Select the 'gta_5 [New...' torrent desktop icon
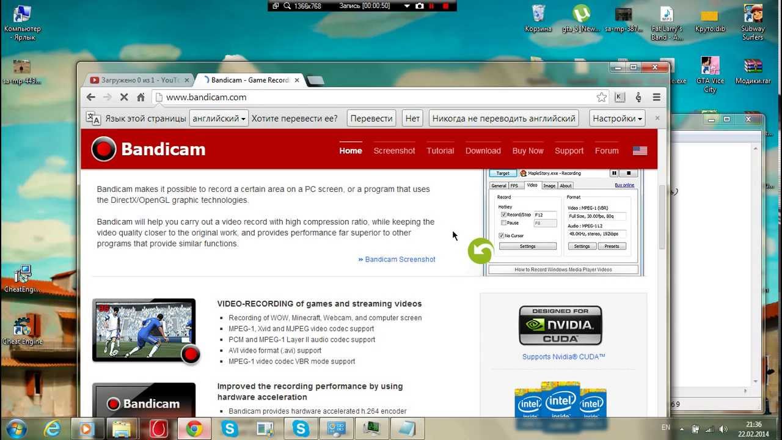Viewport: 782px width, 440px height. (x=580, y=19)
